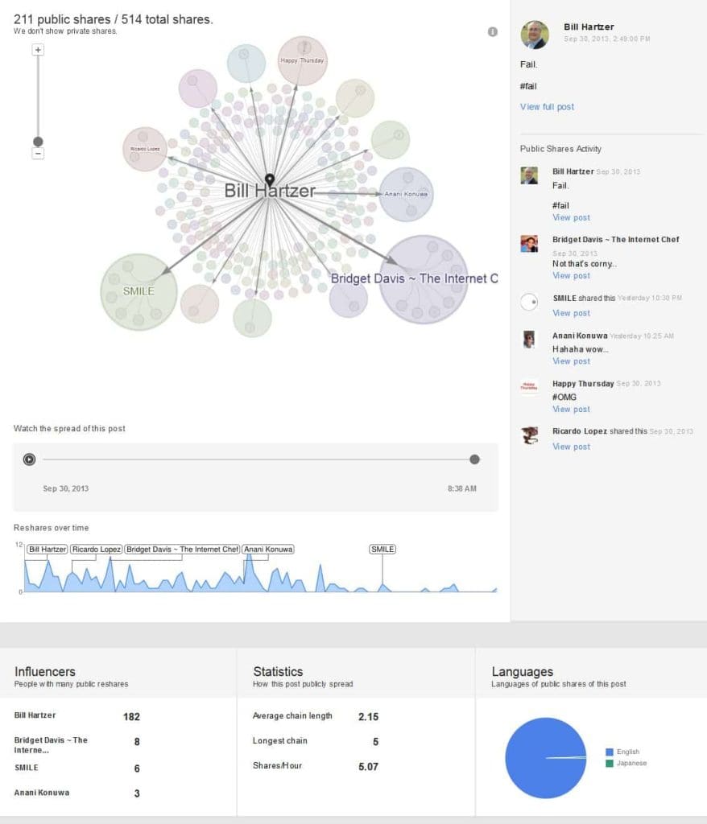Click the SMILE label on the reshares timeline
The width and height of the screenshot is (707, 824).
point(382,549)
